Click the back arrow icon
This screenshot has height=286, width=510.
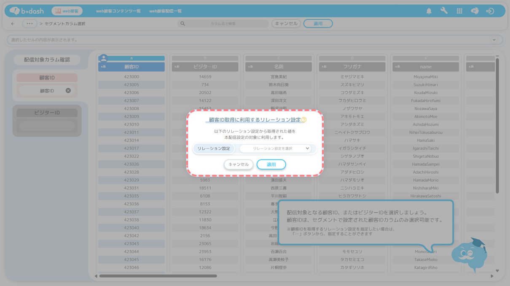[x=13, y=24]
